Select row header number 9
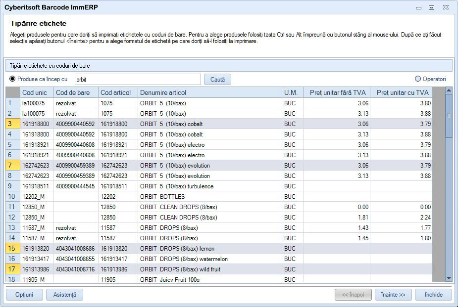Screen dimensions: 458x307 point(13,186)
